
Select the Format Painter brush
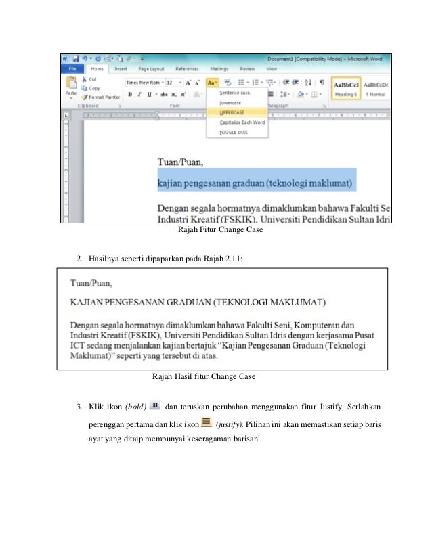point(101,97)
